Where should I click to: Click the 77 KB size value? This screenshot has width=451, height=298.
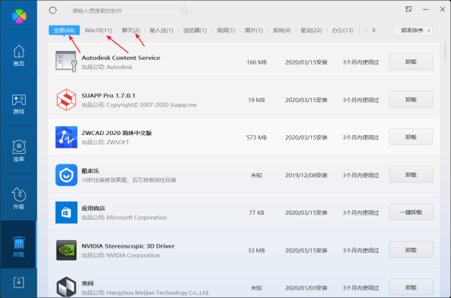(256, 212)
